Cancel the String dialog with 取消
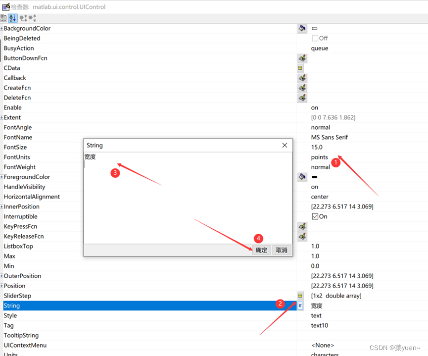This screenshot has height=356, width=428. pyautogui.click(x=282, y=250)
